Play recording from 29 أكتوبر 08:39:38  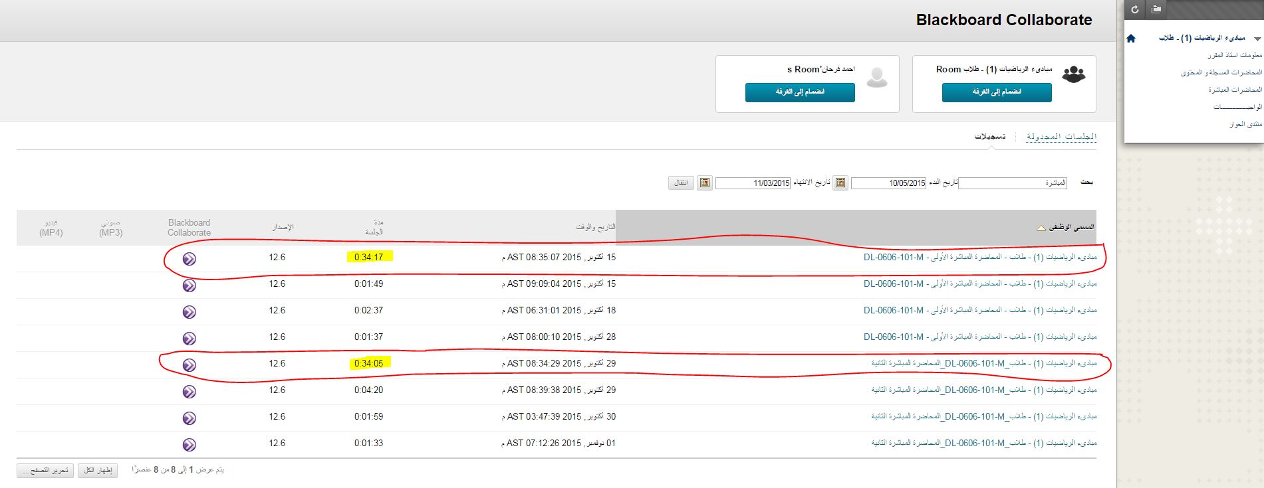[x=190, y=391]
